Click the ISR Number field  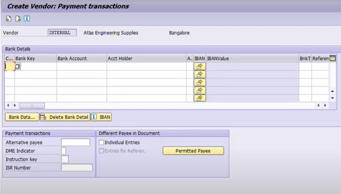tap(77, 168)
